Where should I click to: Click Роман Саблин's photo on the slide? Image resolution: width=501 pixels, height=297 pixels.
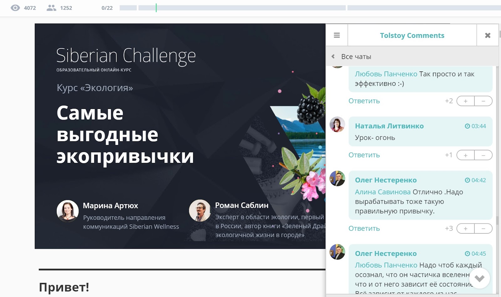[x=200, y=211]
